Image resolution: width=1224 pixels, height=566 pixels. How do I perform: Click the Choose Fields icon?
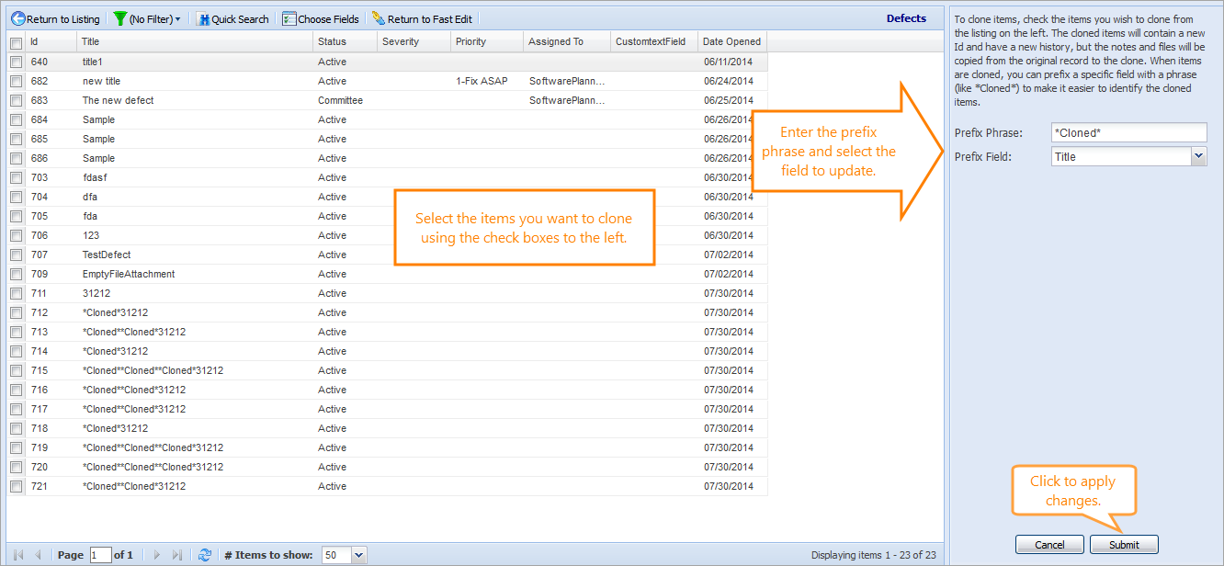click(x=289, y=18)
